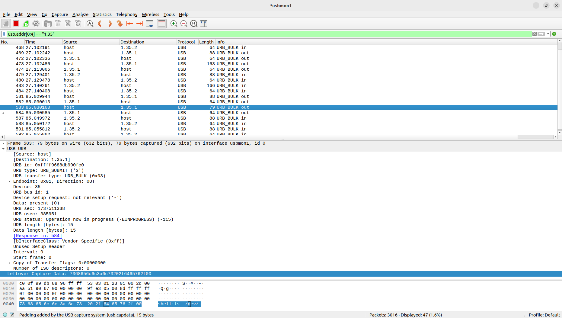Reload the capture file
The width and height of the screenshot is (562, 318).
(78, 24)
